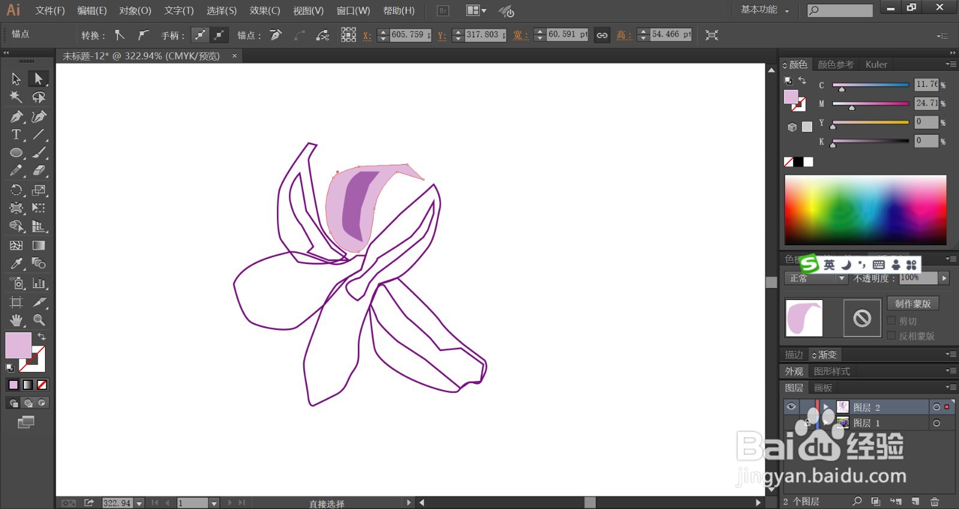
Task: Select the Artboard tool
Action: point(16,302)
